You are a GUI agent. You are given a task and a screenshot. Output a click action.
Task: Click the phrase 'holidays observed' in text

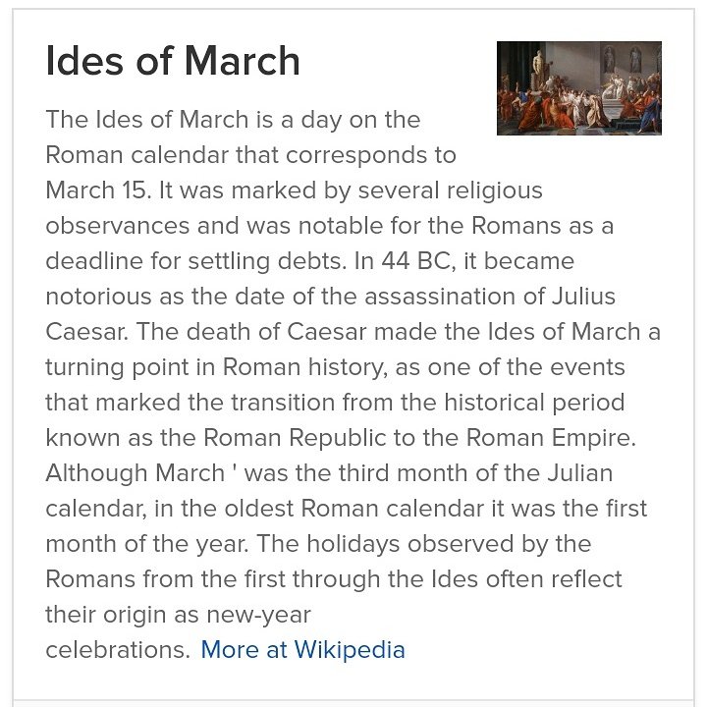[410, 544]
